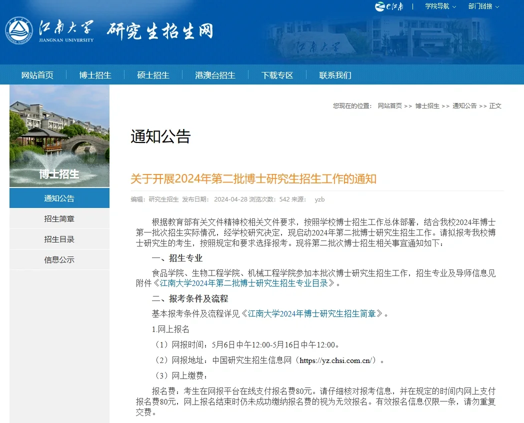Image resolution: width=524 pixels, height=423 pixels.
Task: Click the line （3）网上缴费
Action: [x=181, y=376]
